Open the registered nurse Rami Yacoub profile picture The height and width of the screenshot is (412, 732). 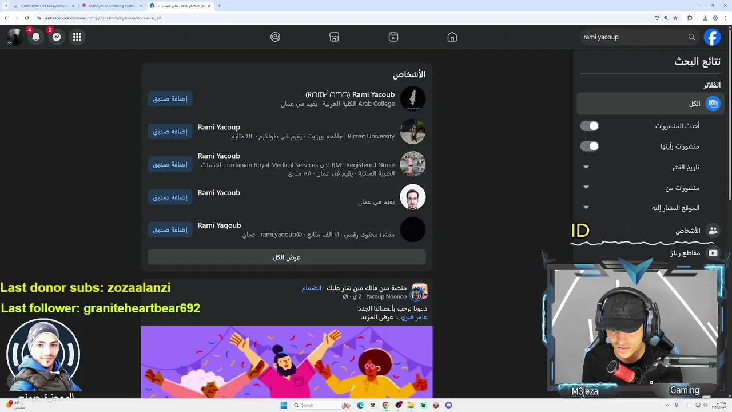(x=413, y=164)
